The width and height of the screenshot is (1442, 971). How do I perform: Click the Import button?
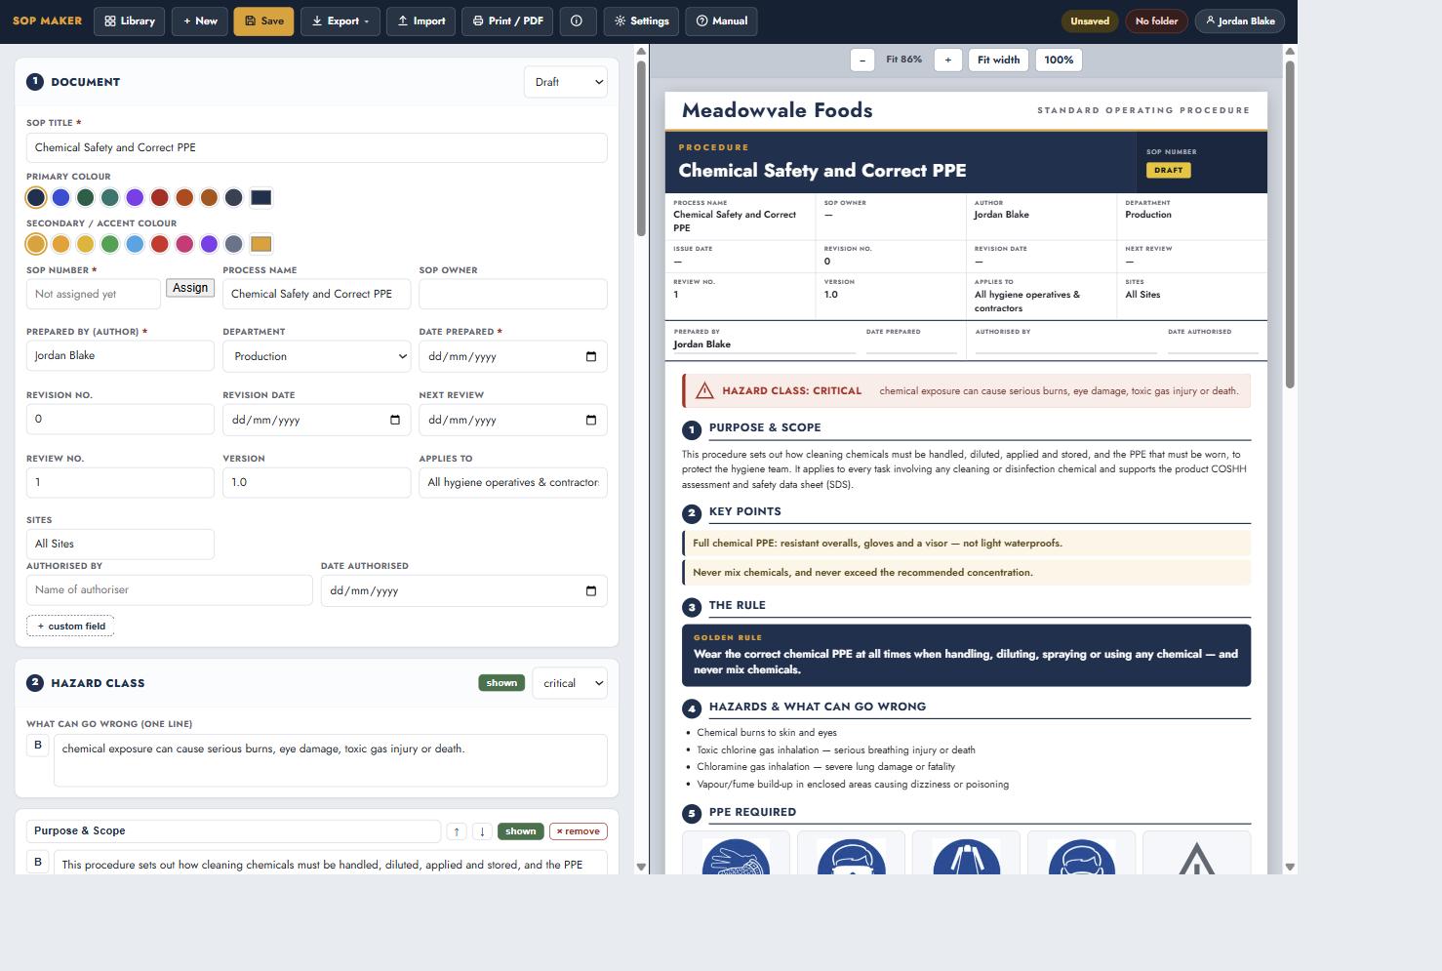[421, 20]
